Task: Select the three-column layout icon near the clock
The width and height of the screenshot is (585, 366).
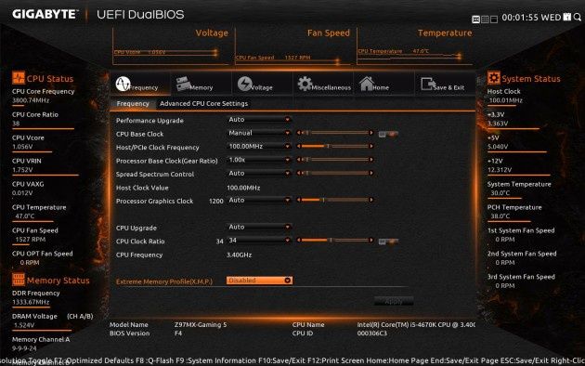Action: pyautogui.click(x=485, y=19)
